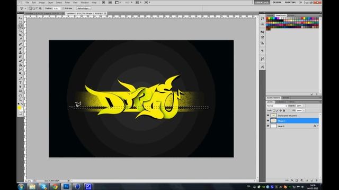Click add layer mask icon
Image resolution: width=339 pixels, height=190 pixels.
pyautogui.click(x=297, y=180)
